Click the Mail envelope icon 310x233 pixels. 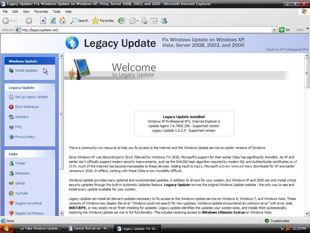pyautogui.click(x=133, y=21)
